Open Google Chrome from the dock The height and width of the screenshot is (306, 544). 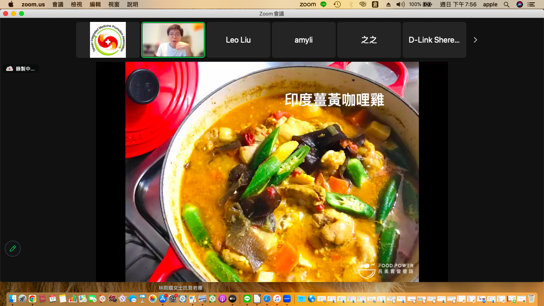(32, 298)
